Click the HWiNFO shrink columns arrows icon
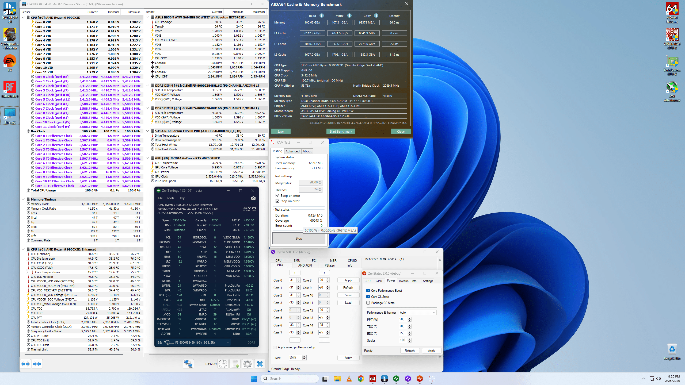The width and height of the screenshot is (685, 385). (x=37, y=364)
